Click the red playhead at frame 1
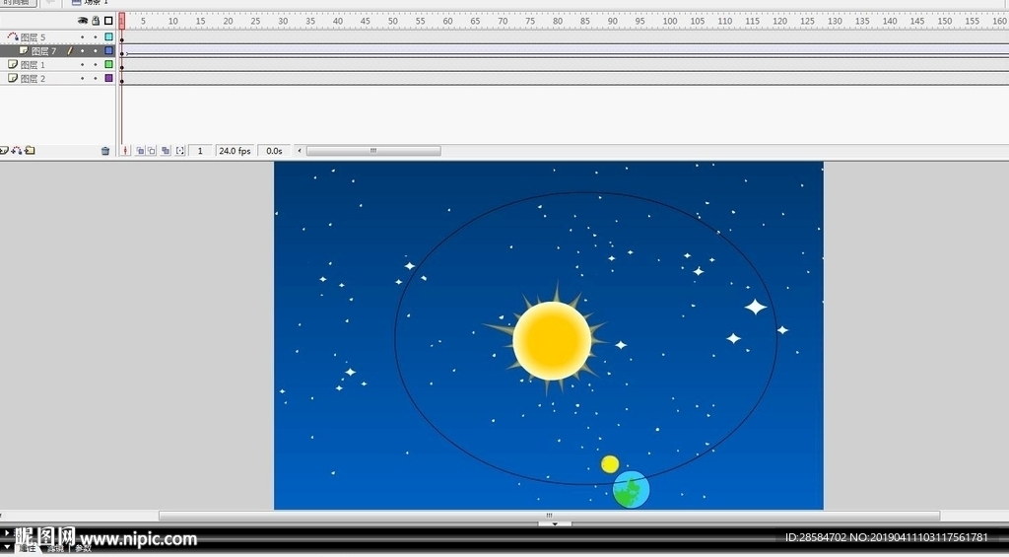This screenshot has height=557, width=1009. [121, 21]
